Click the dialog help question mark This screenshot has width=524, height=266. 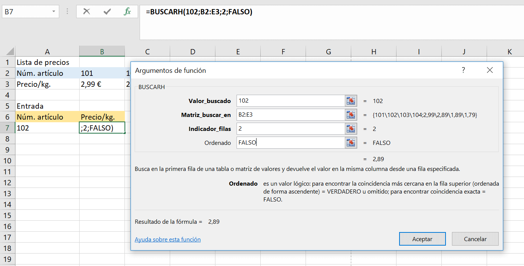click(x=463, y=70)
